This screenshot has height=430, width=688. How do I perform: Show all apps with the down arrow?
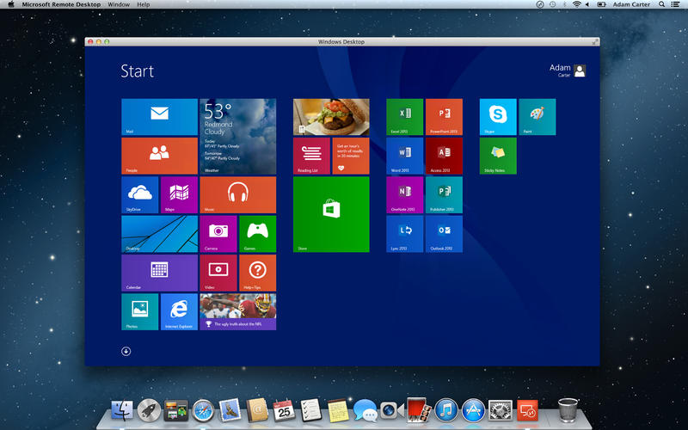coord(126,351)
